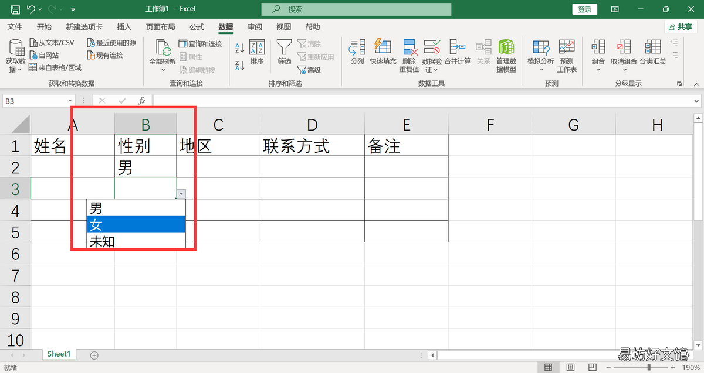This screenshot has height=373, width=704.
Task: Switch to 插入 (Insert) tab
Action: [124, 27]
